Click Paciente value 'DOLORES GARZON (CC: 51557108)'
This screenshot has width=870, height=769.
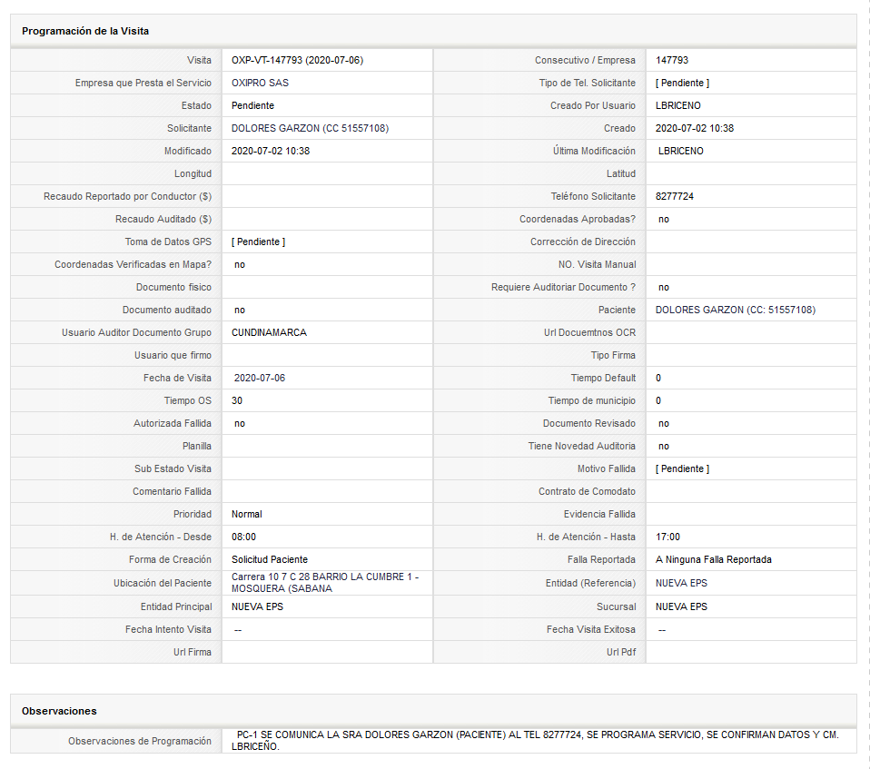736,311
